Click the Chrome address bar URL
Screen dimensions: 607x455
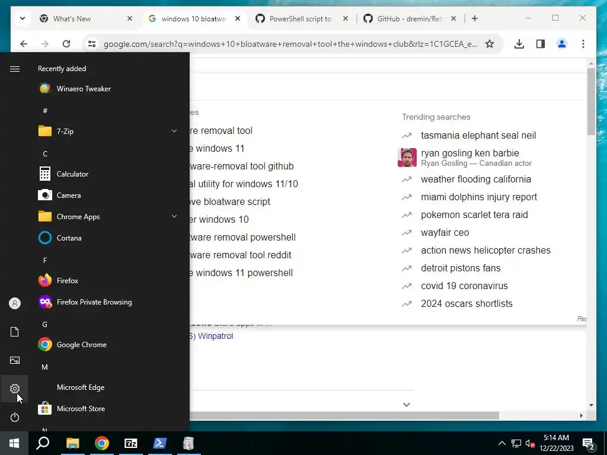[290, 44]
